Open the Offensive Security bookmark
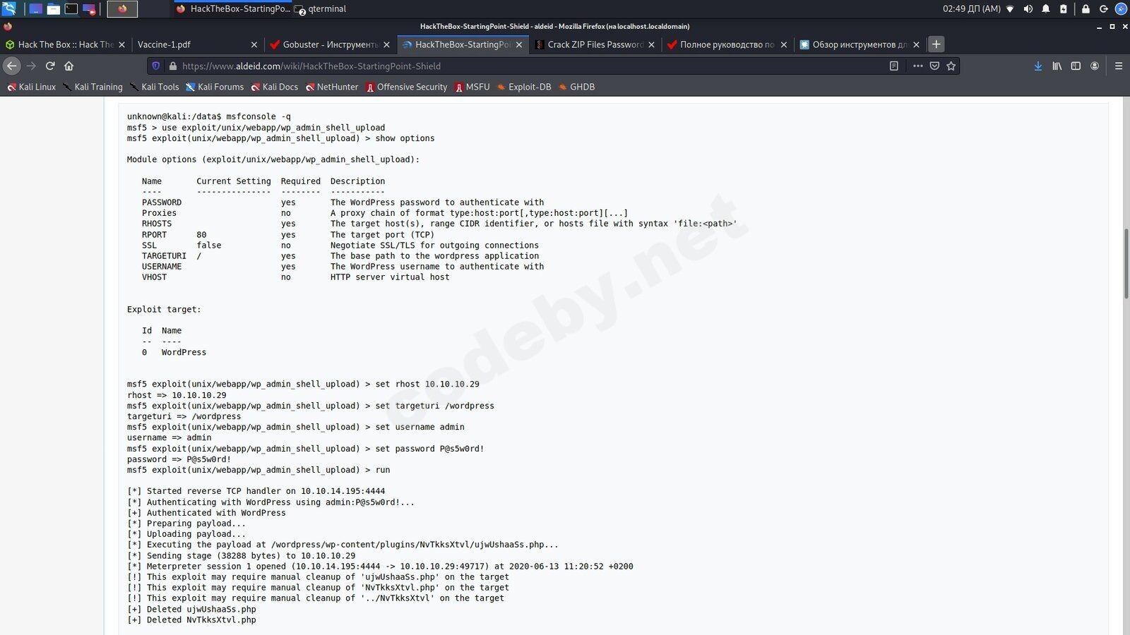The height and width of the screenshot is (635, 1130). coord(406,87)
